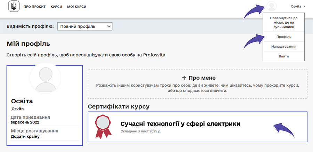Viewport: 313px width, 152px height.
Task: Click the Освіта profile name
Action: (22, 101)
